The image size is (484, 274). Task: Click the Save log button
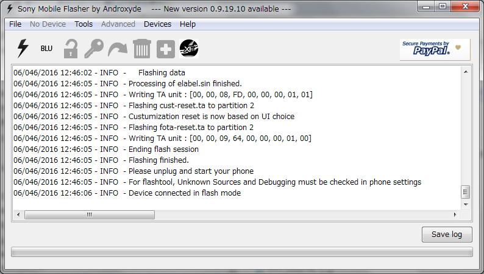(x=447, y=235)
